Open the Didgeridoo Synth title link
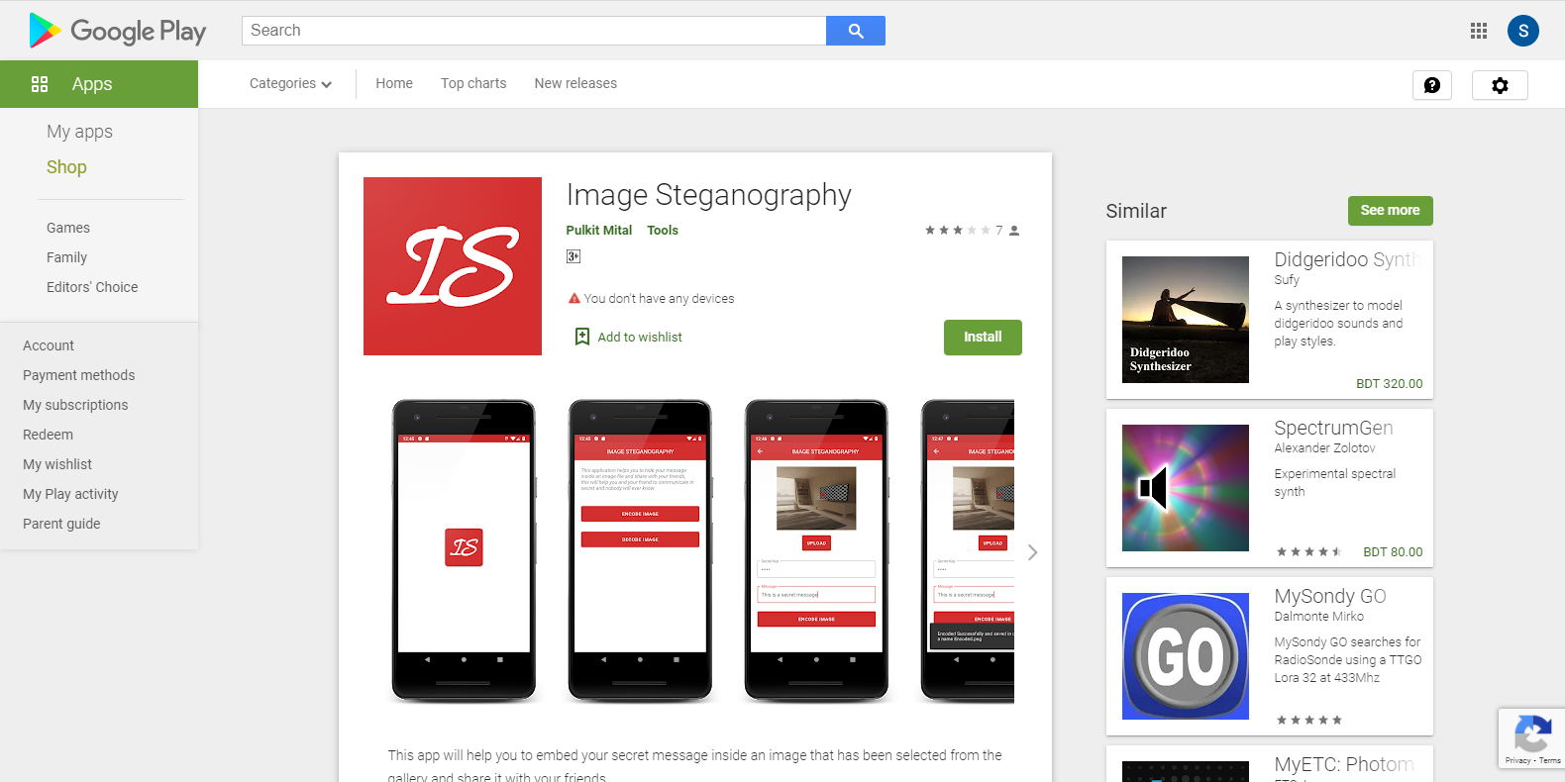 [1347, 259]
